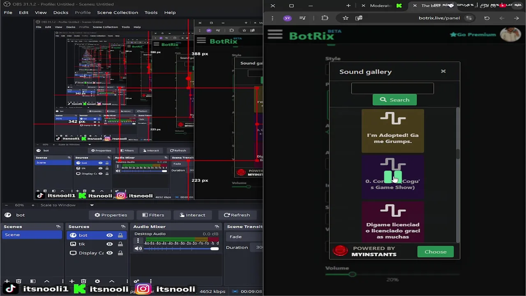Open OBS Edit menu
Screen dimensions: 526x296
[23, 12]
